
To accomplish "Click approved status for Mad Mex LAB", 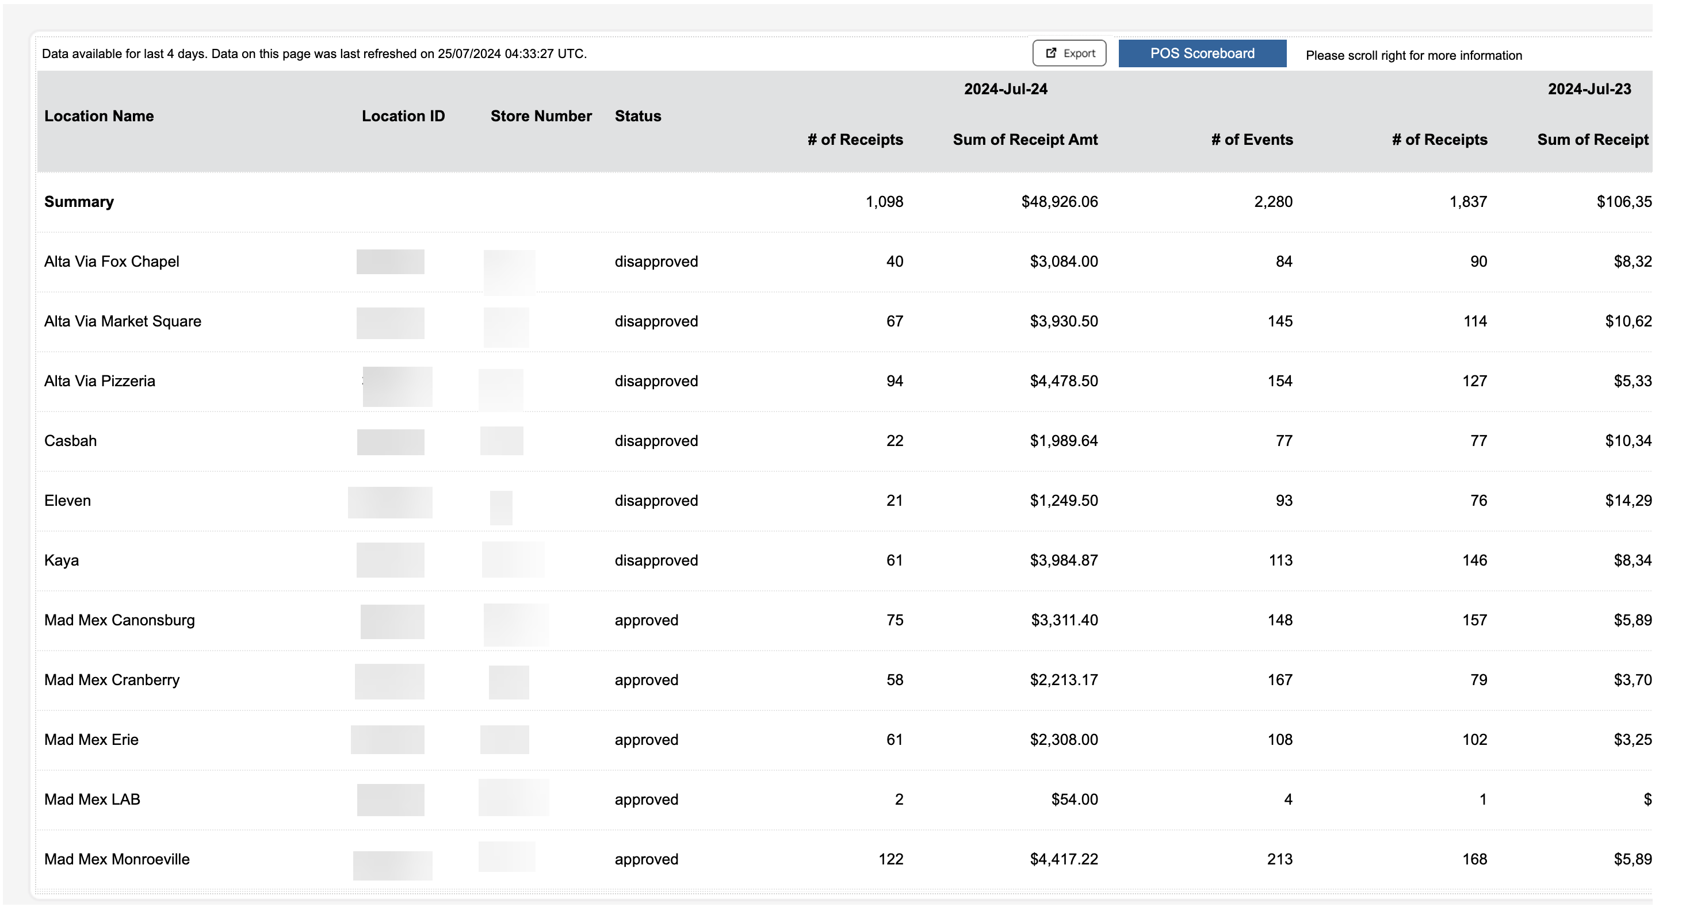I will click(647, 800).
